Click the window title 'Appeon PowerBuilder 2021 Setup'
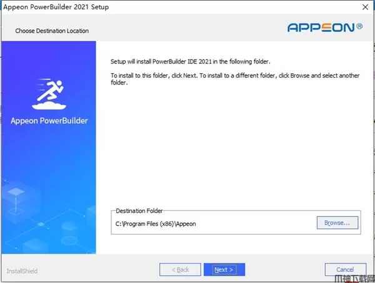Screen dimensions: 375x283 (x=56, y=7)
